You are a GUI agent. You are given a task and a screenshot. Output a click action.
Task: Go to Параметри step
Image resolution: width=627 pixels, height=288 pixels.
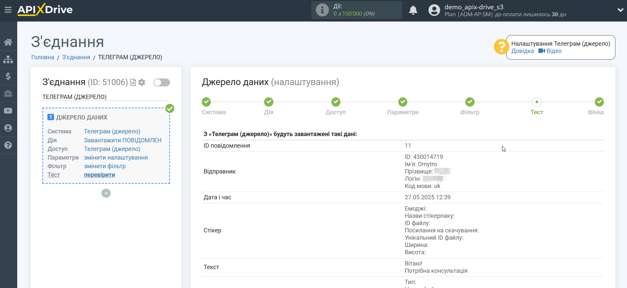click(403, 102)
